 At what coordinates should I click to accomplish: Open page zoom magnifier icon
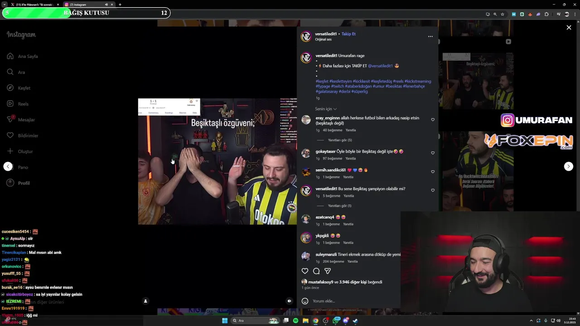coord(495,14)
